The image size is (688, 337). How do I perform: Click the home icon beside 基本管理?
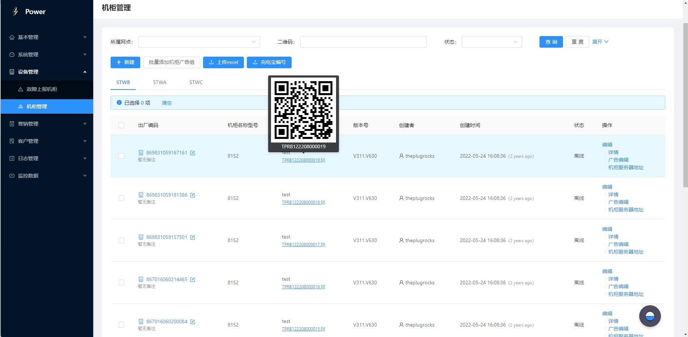pos(12,37)
